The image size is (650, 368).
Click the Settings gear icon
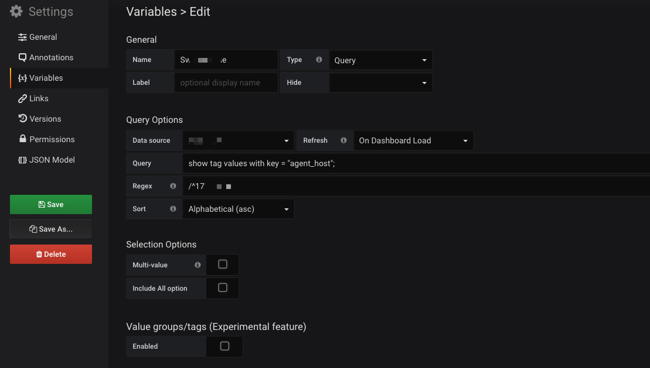tap(16, 11)
